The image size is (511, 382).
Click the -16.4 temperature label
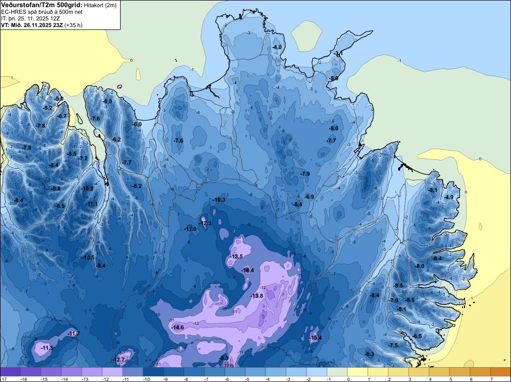tap(248, 270)
